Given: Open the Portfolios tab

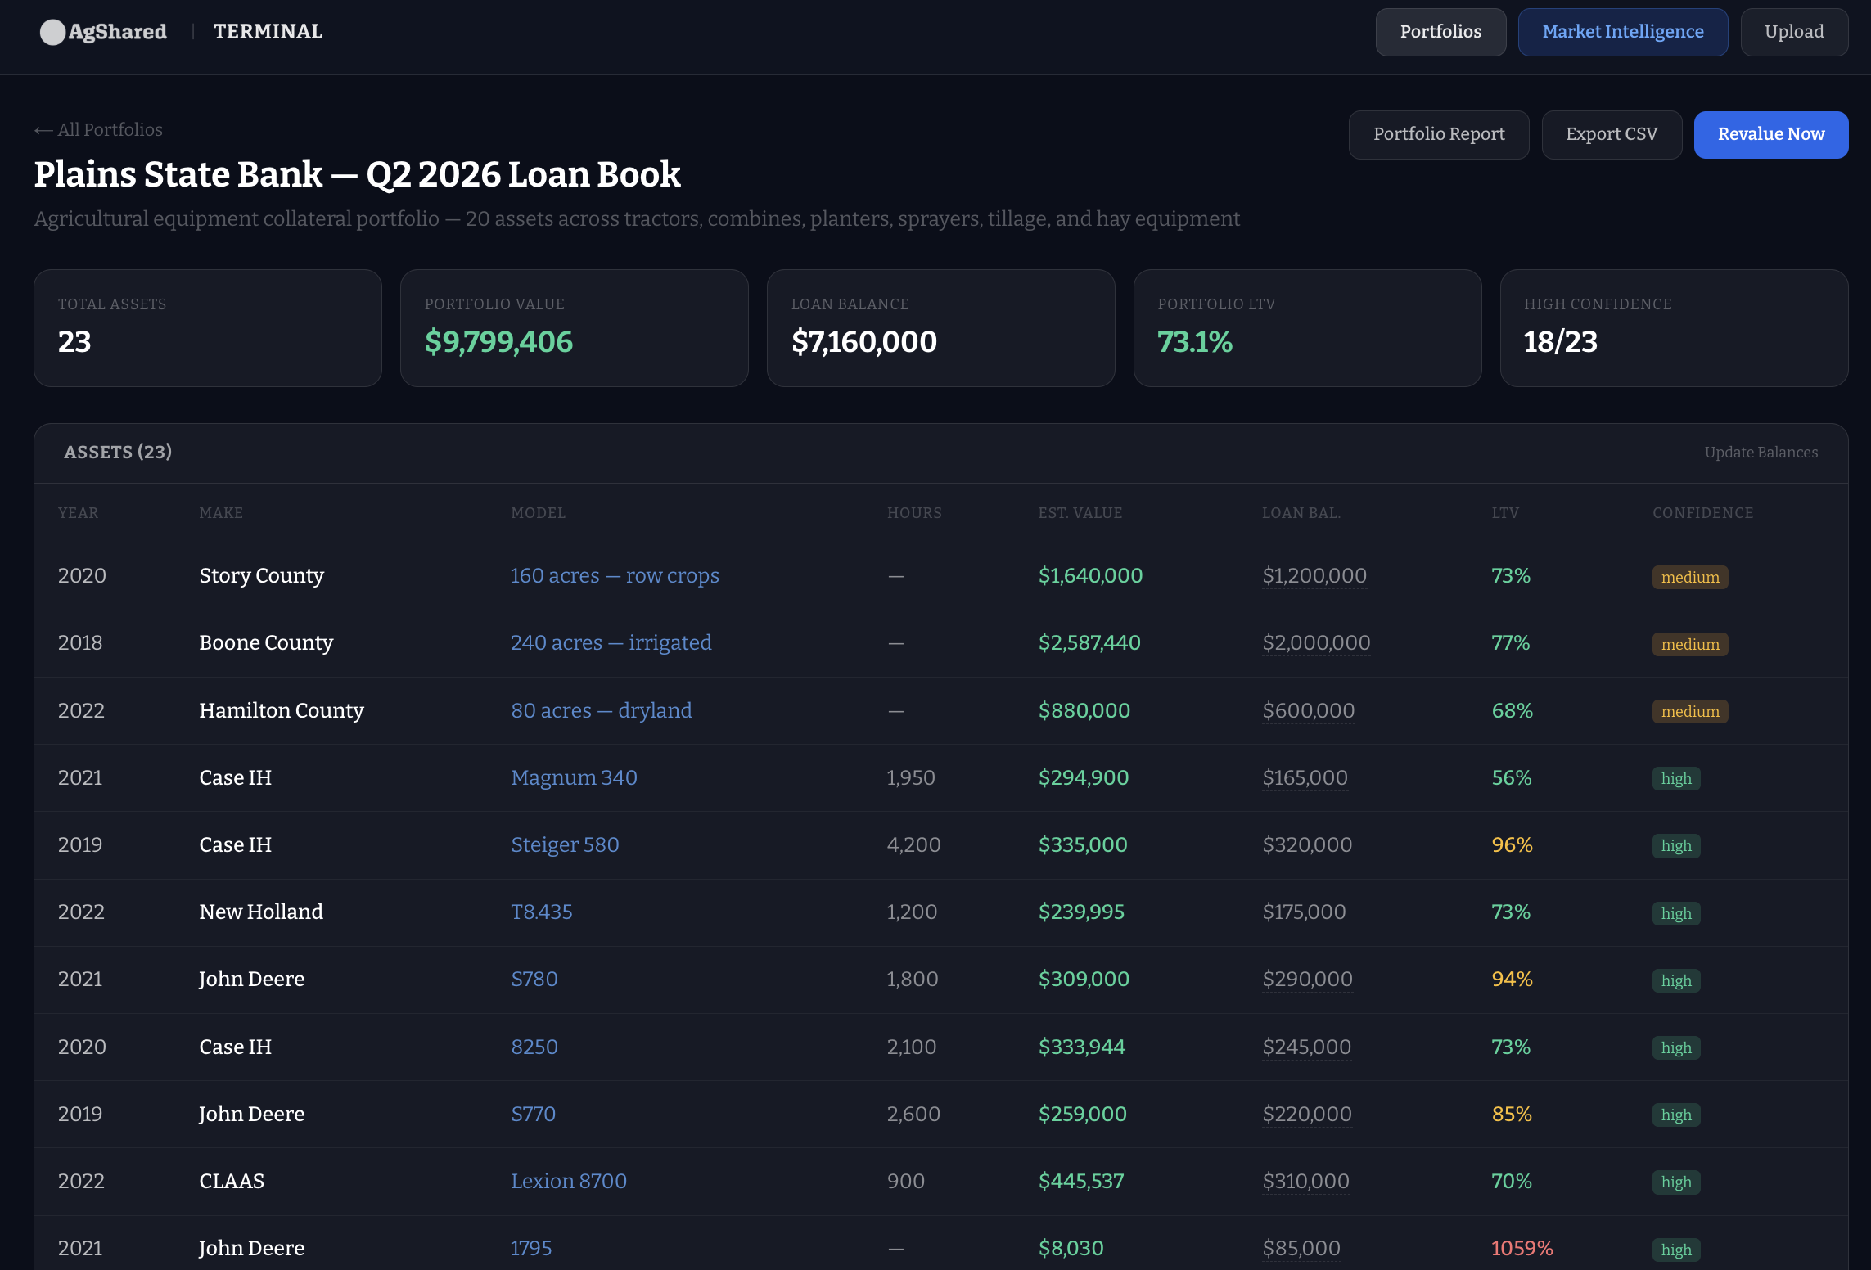Looking at the screenshot, I should (x=1440, y=32).
